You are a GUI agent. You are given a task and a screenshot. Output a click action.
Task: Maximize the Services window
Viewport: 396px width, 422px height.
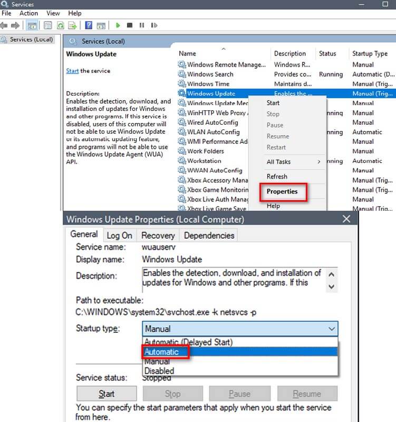coord(385,4)
